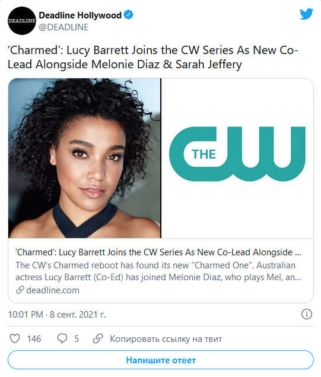Image resolution: width=321 pixels, height=377 pixels.
Task: Open Deadline Hollywood profile name
Action: 80,15
